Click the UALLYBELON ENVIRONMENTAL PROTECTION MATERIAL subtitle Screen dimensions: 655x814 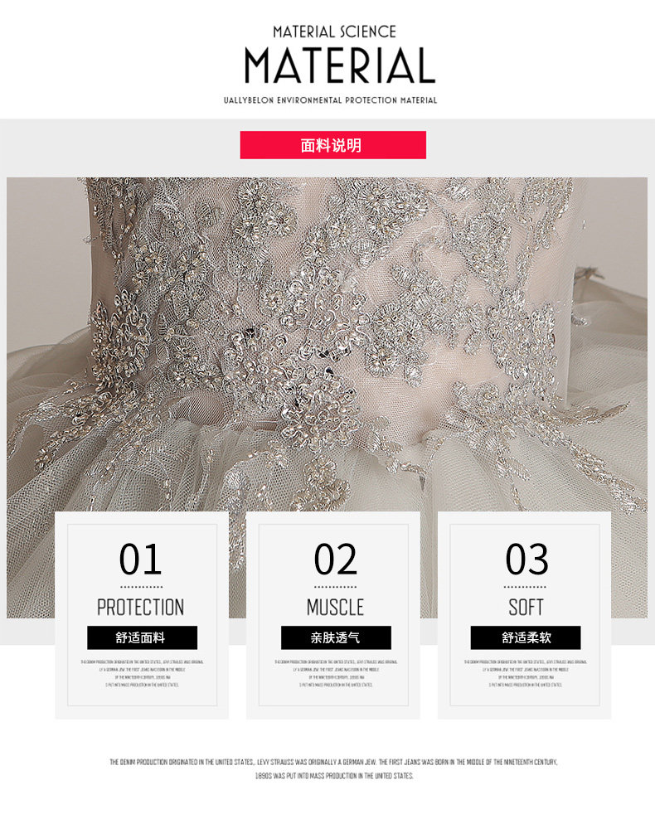click(x=330, y=100)
